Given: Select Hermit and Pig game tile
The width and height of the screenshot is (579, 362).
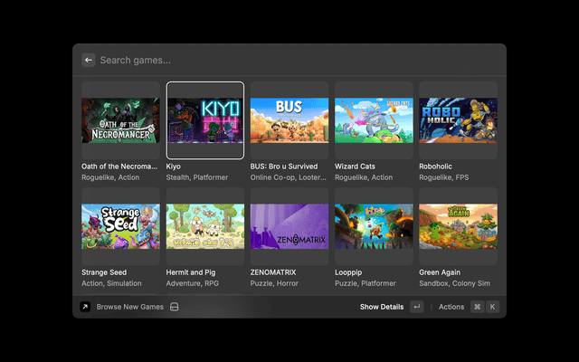Looking at the screenshot, I should 205,226.
